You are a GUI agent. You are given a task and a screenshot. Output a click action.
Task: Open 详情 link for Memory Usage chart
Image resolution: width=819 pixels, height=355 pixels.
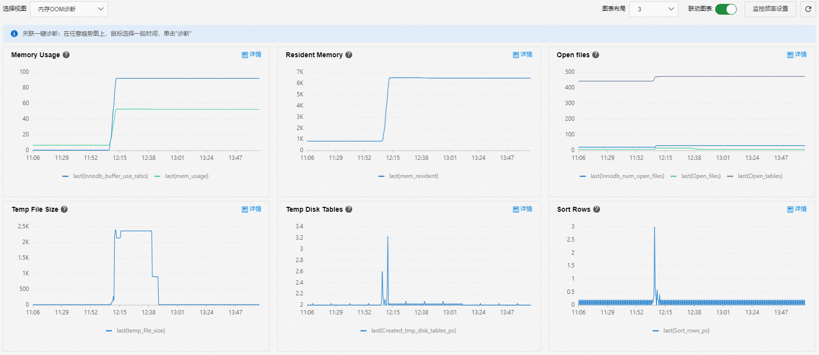click(x=252, y=55)
